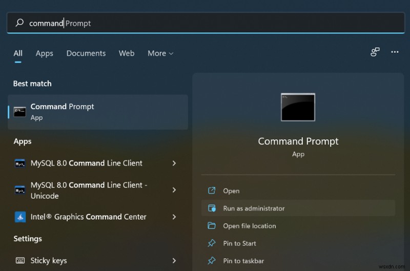410x271 pixels.
Task: Choose Pin to taskbar
Action: [298, 261]
